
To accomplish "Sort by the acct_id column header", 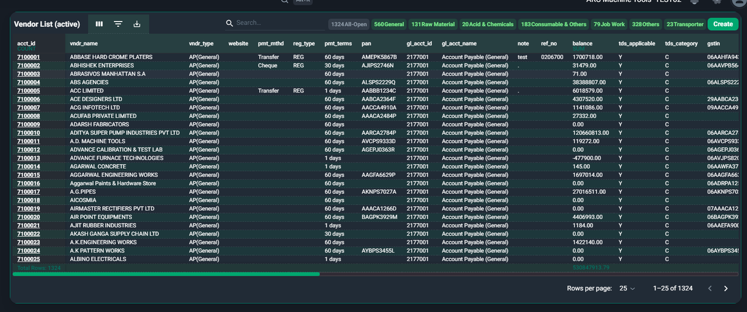I will 26,44.
